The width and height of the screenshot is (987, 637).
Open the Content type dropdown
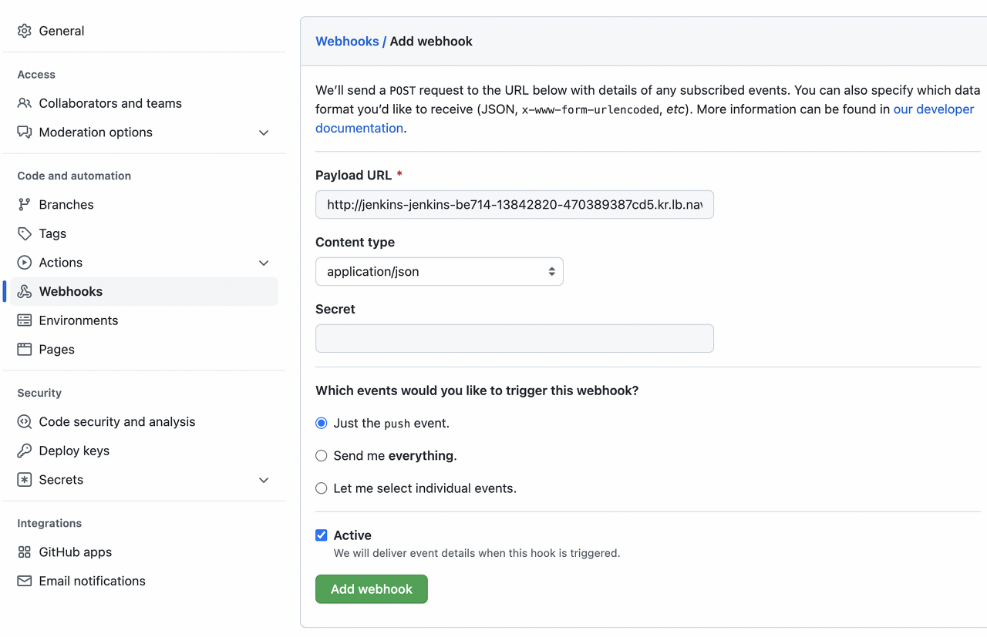coord(439,272)
